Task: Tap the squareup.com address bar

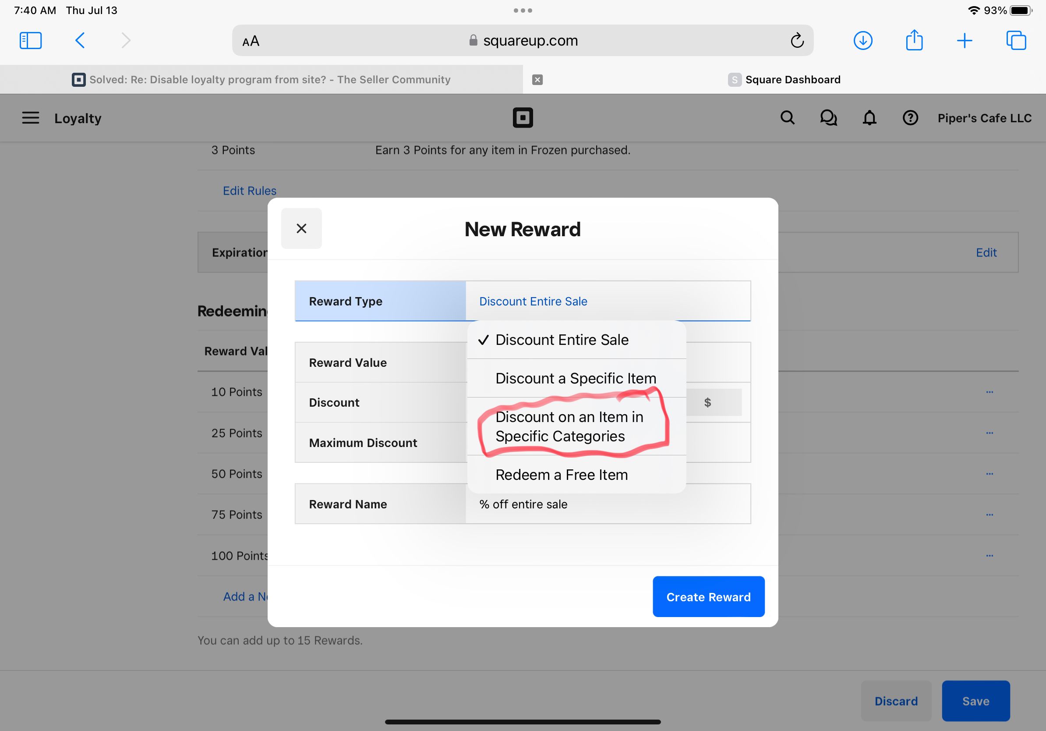Action: 523,41
